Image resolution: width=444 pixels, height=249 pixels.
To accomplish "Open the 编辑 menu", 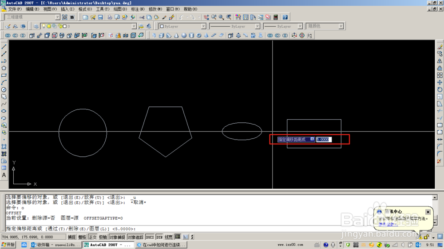I will tap(32, 9).
